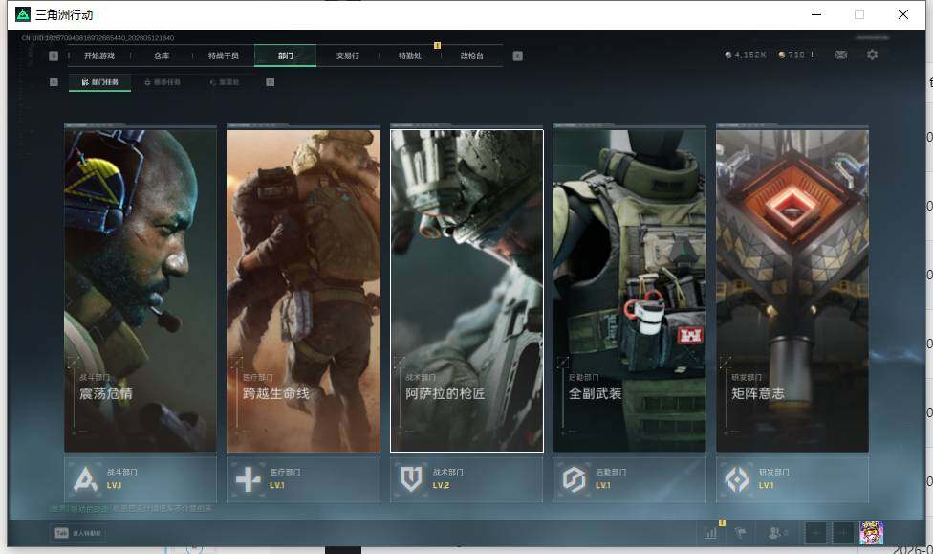Click the 战斗部门 LV.1 emblem icon
Screen dimensions: 933x554
click(85, 479)
